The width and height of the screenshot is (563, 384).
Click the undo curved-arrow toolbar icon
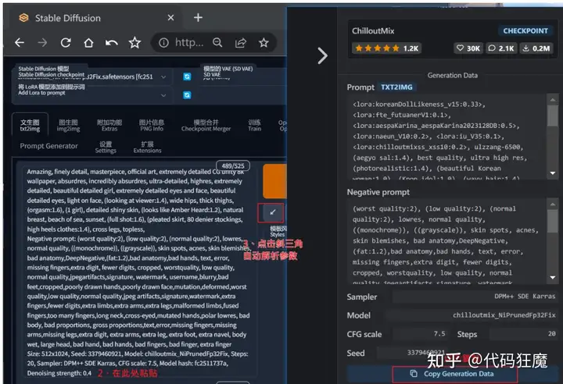pos(112,44)
